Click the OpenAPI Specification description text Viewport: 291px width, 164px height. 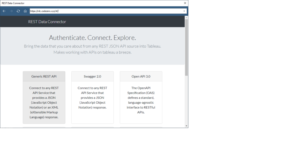[x=141, y=100]
